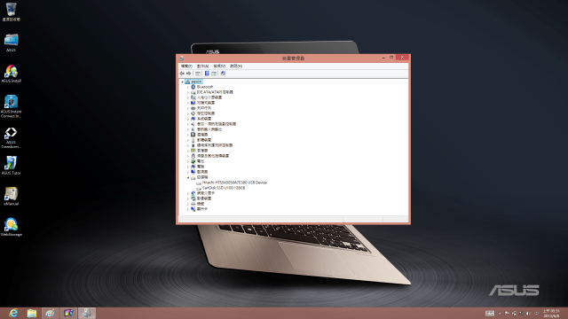The image size is (568, 319).
Task: Click the keyboard icon in device tree
Action: tap(193, 204)
